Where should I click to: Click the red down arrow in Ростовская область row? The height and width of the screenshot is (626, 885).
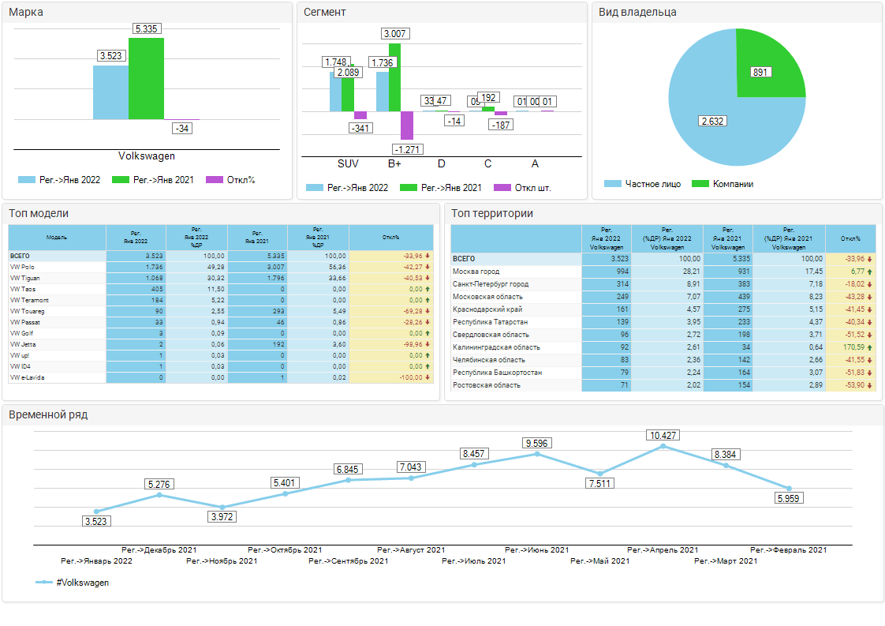pyautogui.click(x=869, y=385)
